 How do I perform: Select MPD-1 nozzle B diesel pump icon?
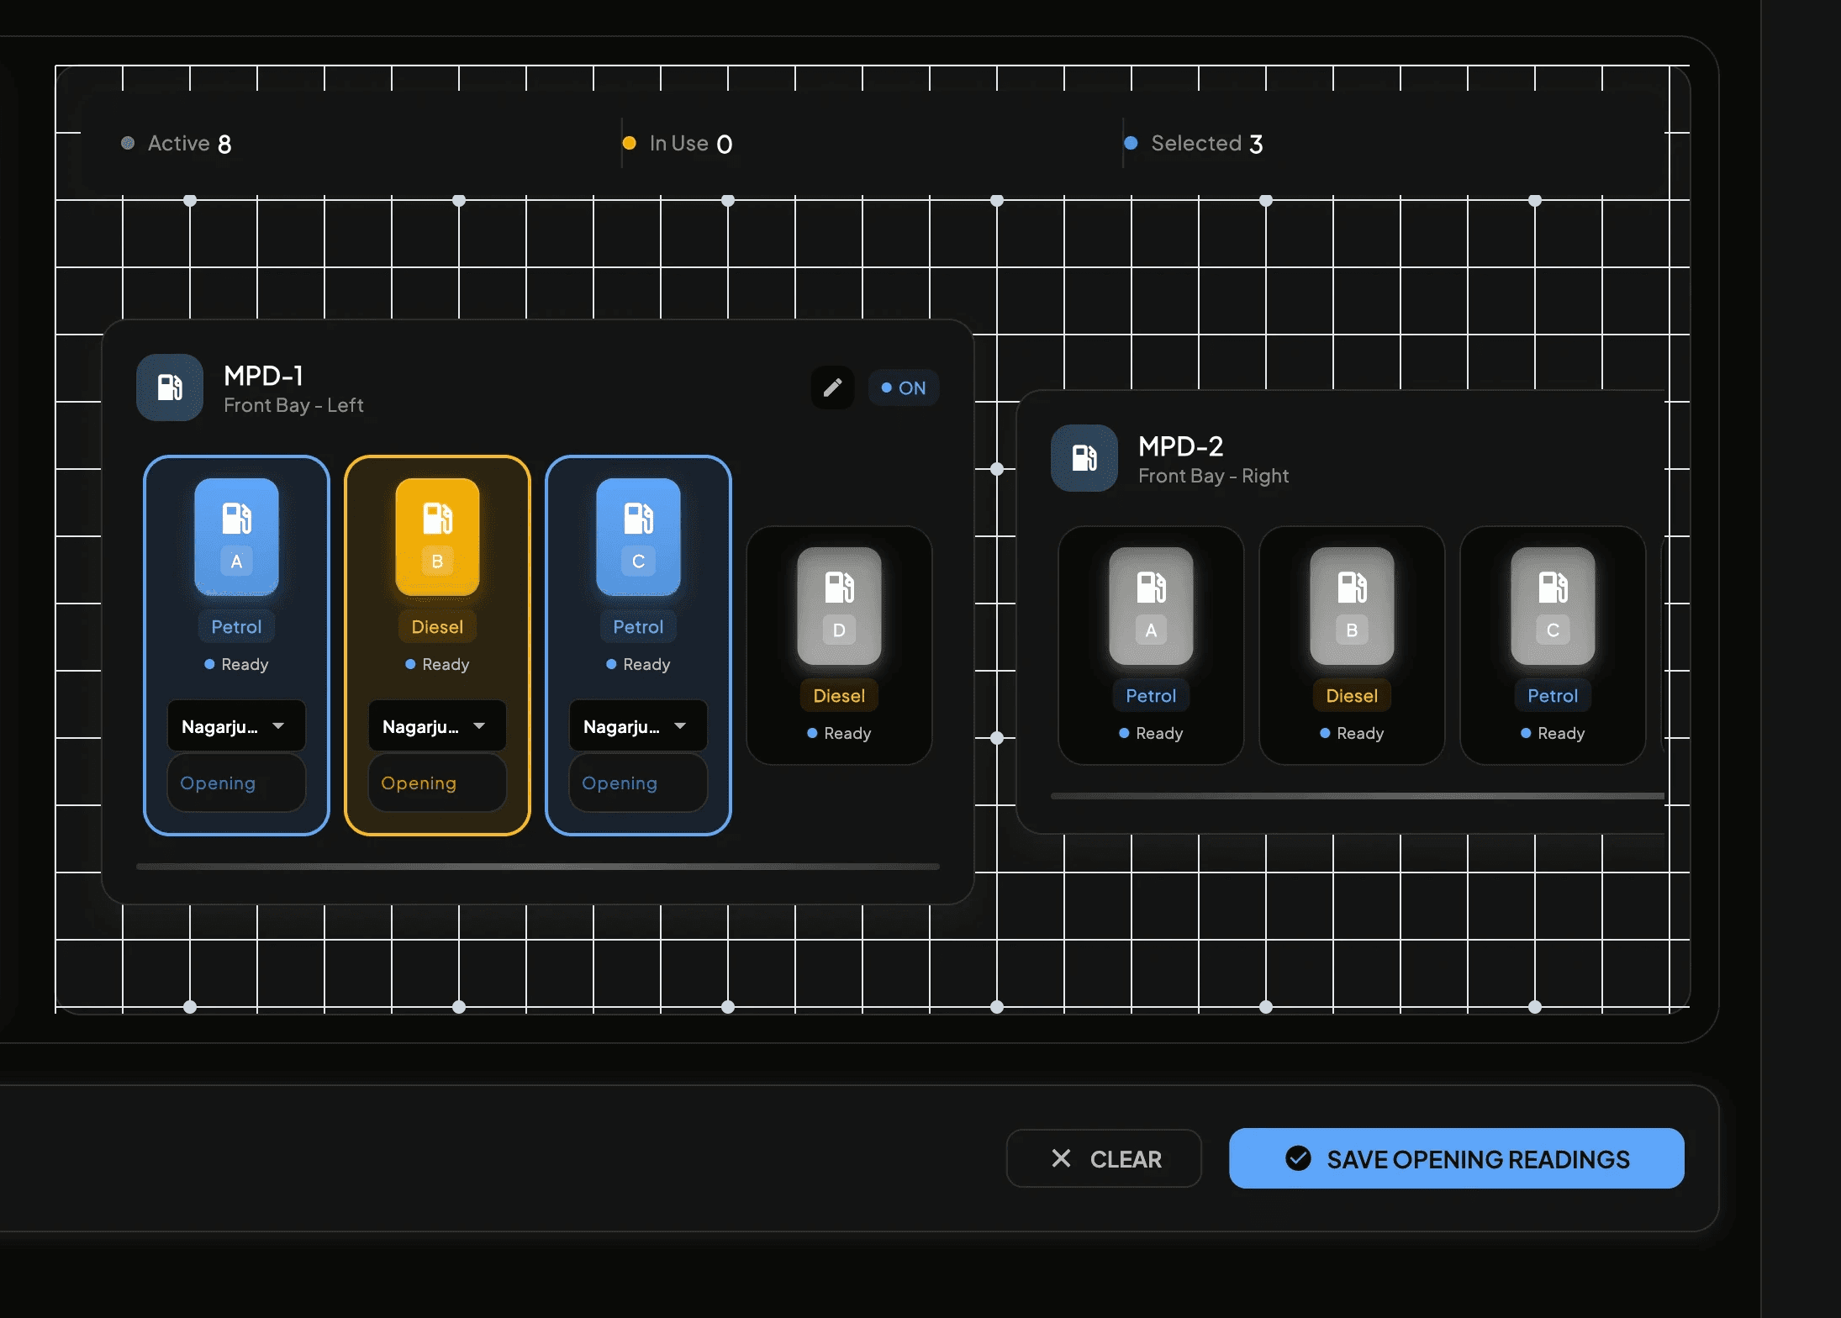pos(437,536)
